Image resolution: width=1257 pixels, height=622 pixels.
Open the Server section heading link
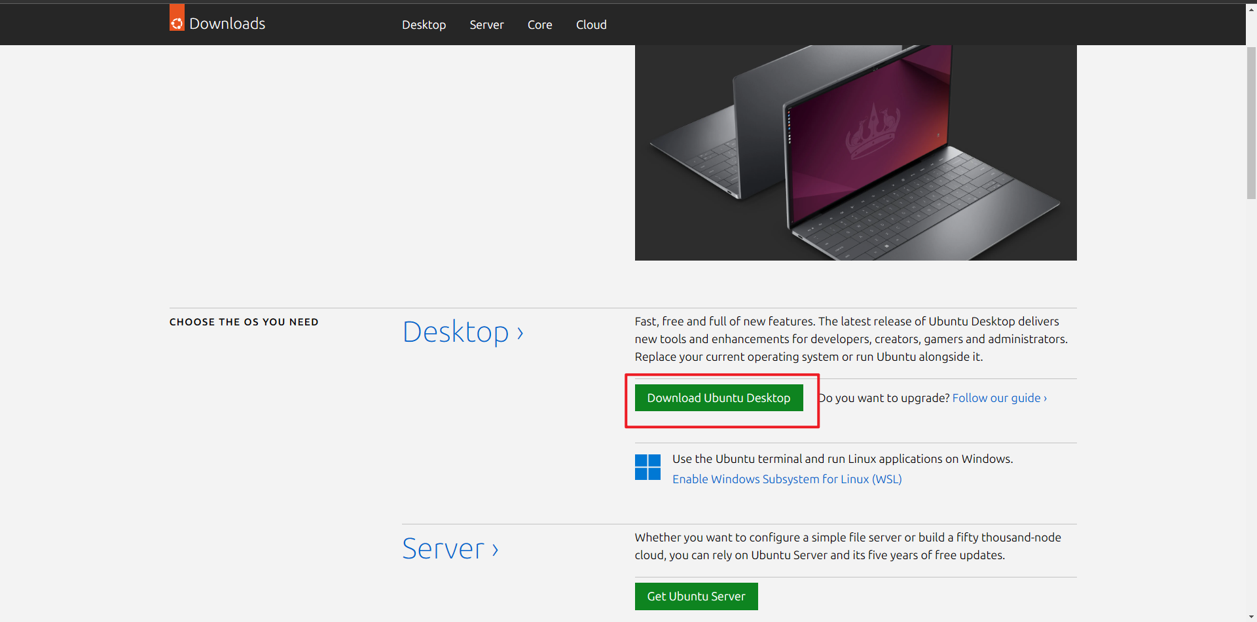pos(443,549)
